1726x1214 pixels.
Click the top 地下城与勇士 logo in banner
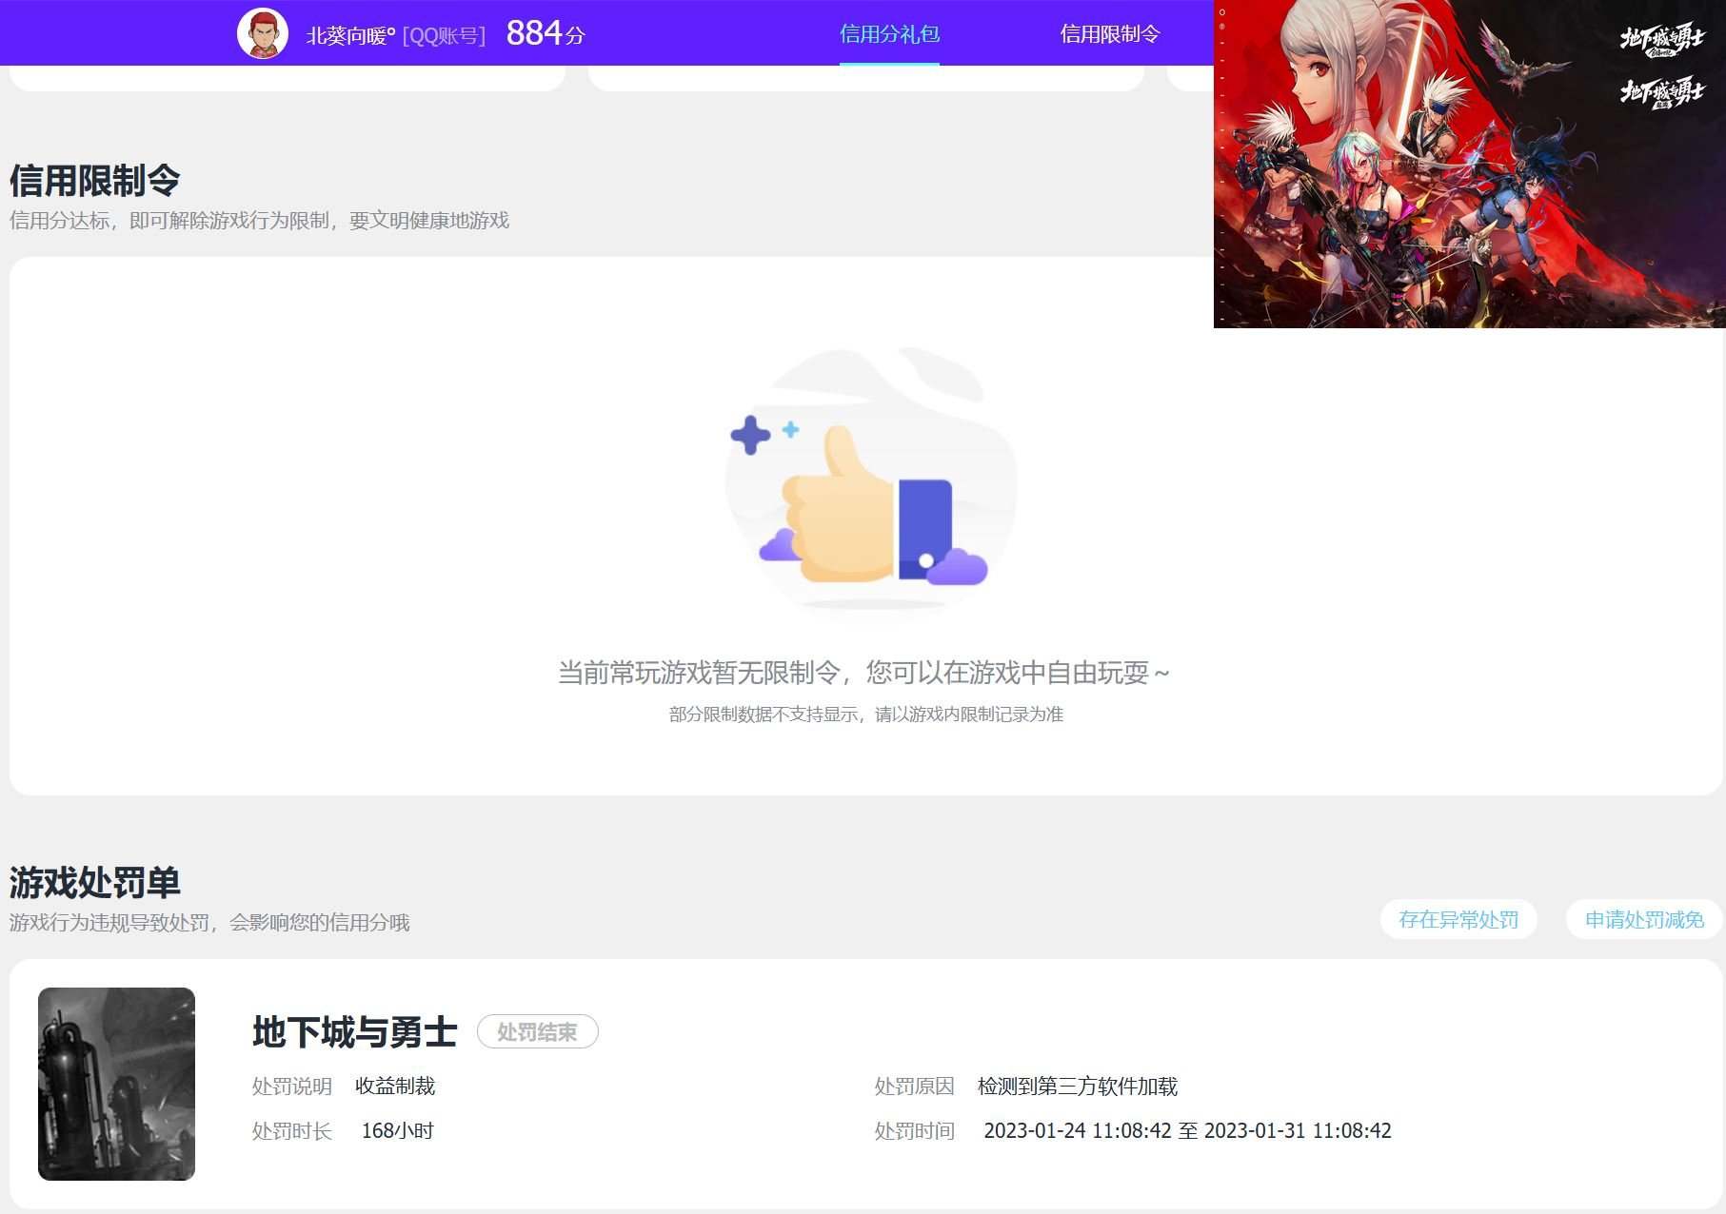click(1662, 39)
